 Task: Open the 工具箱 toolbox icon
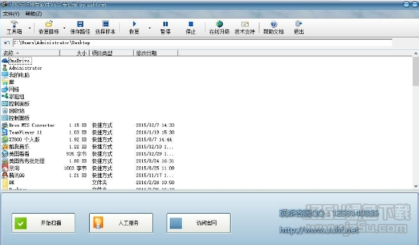[14, 24]
